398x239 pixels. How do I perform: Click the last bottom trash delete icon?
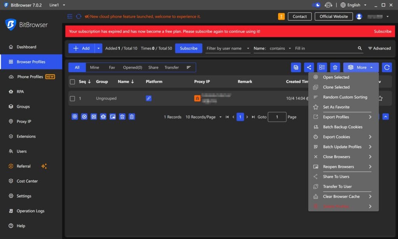(x=132, y=116)
